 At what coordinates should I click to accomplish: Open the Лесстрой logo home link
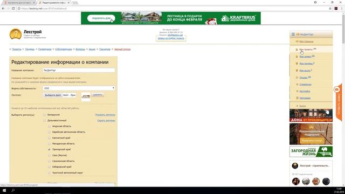pos(27,34)
